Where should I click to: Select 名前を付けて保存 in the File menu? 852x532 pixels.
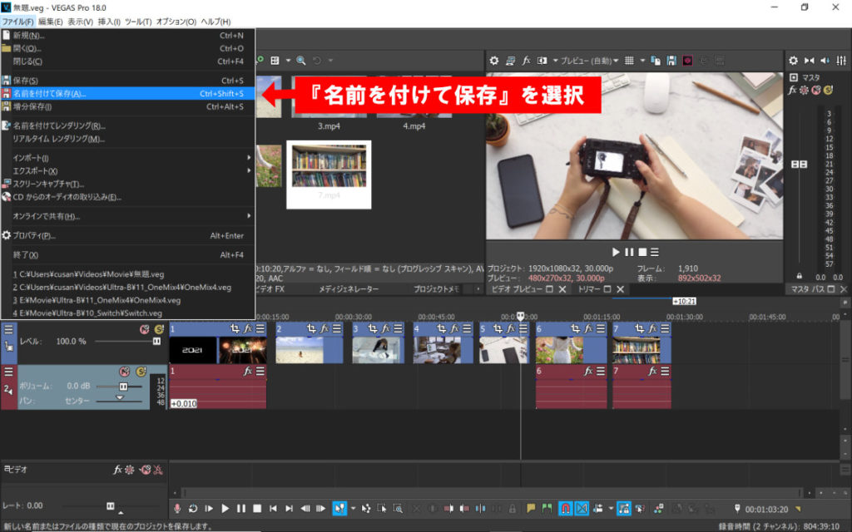click(50, 94)
